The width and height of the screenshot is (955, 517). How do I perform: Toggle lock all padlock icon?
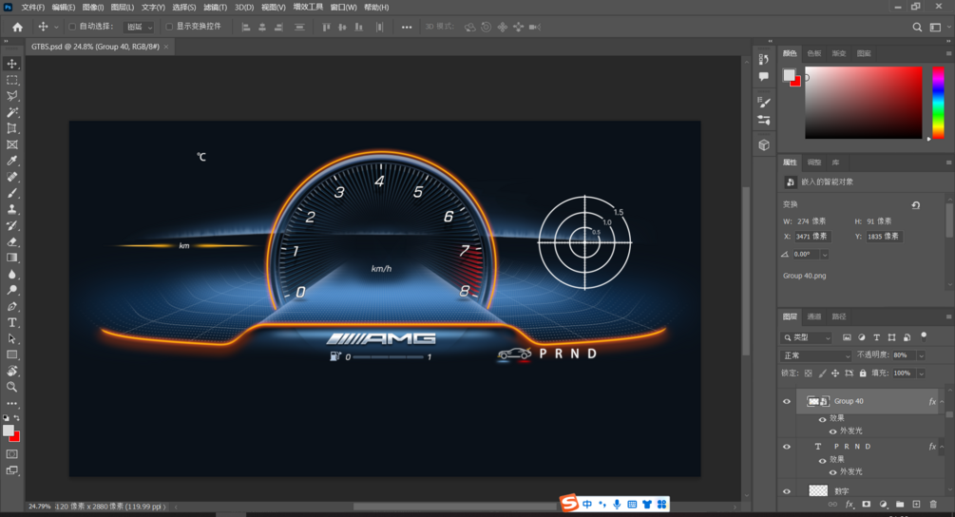863,373
